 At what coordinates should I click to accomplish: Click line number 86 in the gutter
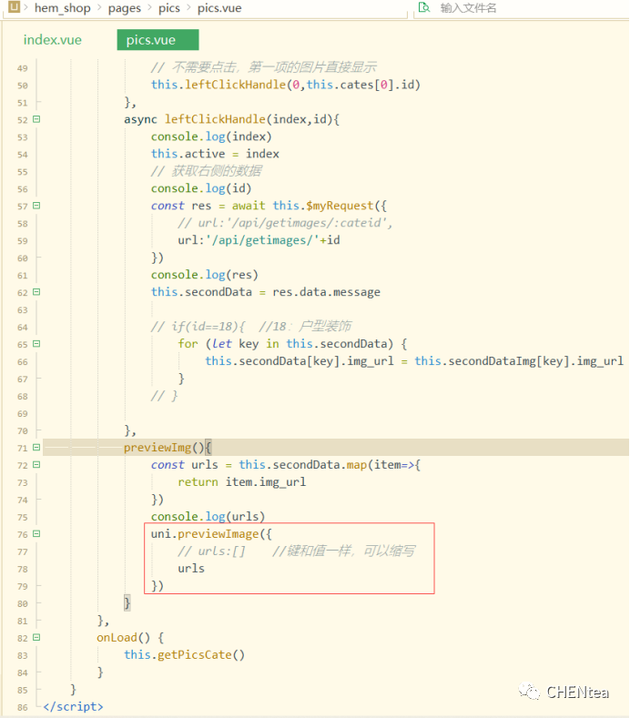click(23, 707)
